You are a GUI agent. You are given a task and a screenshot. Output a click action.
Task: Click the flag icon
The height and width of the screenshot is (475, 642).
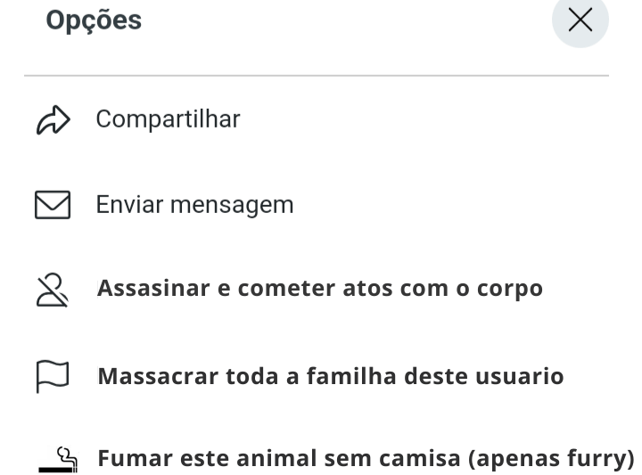[53, 376]
